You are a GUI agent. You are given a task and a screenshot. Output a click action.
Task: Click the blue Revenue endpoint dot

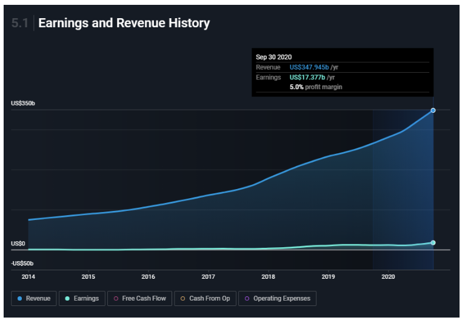[x=433, y=110]
